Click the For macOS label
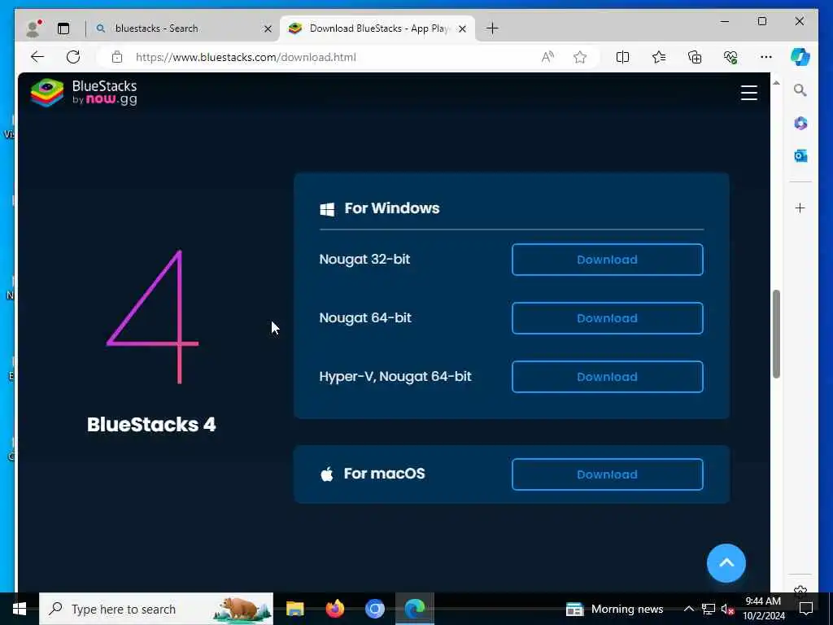The width and height of the screenshot is (833, 625). [x=384, y=473]
